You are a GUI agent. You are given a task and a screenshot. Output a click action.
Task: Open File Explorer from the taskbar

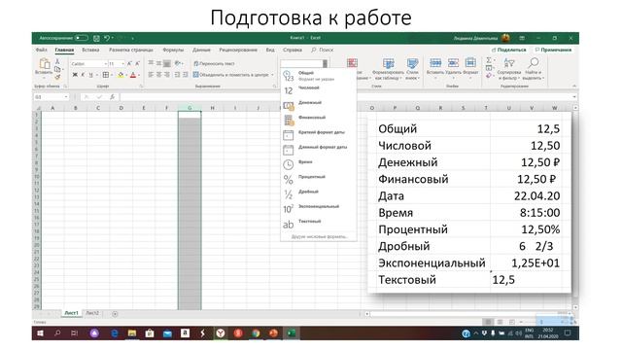click(132, 333)
